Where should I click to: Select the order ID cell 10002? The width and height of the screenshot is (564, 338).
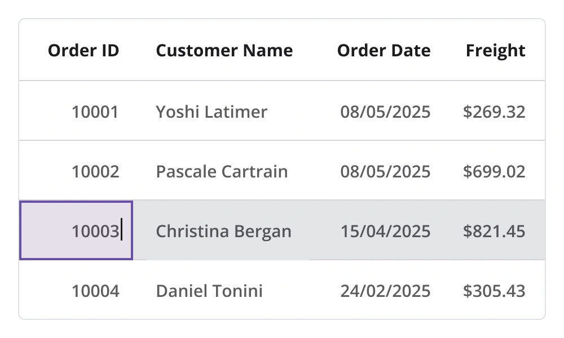point(95,171)
